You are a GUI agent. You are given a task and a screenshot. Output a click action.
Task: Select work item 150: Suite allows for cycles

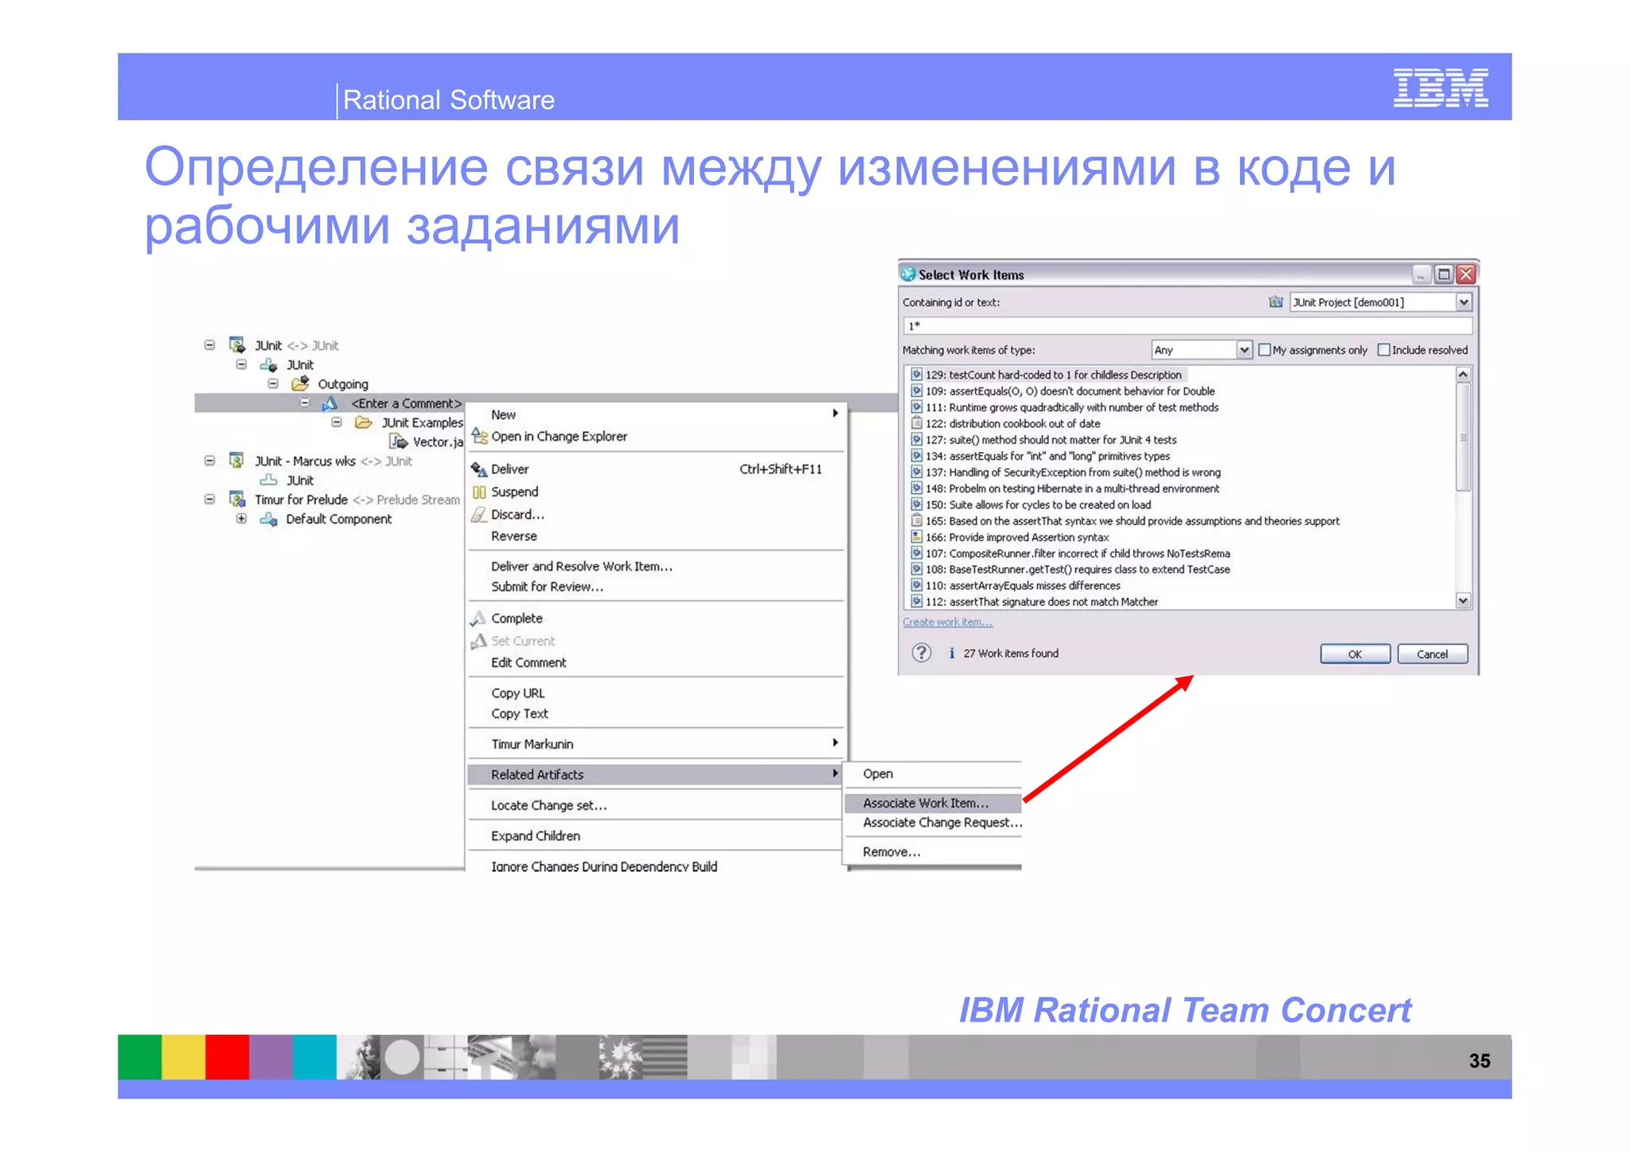tap(1031, 504)
